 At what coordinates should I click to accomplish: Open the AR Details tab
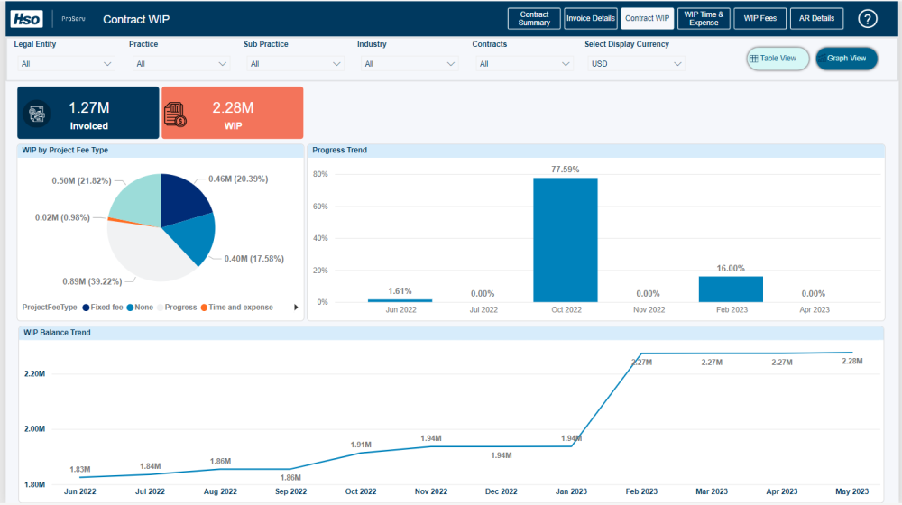[816, 18]
